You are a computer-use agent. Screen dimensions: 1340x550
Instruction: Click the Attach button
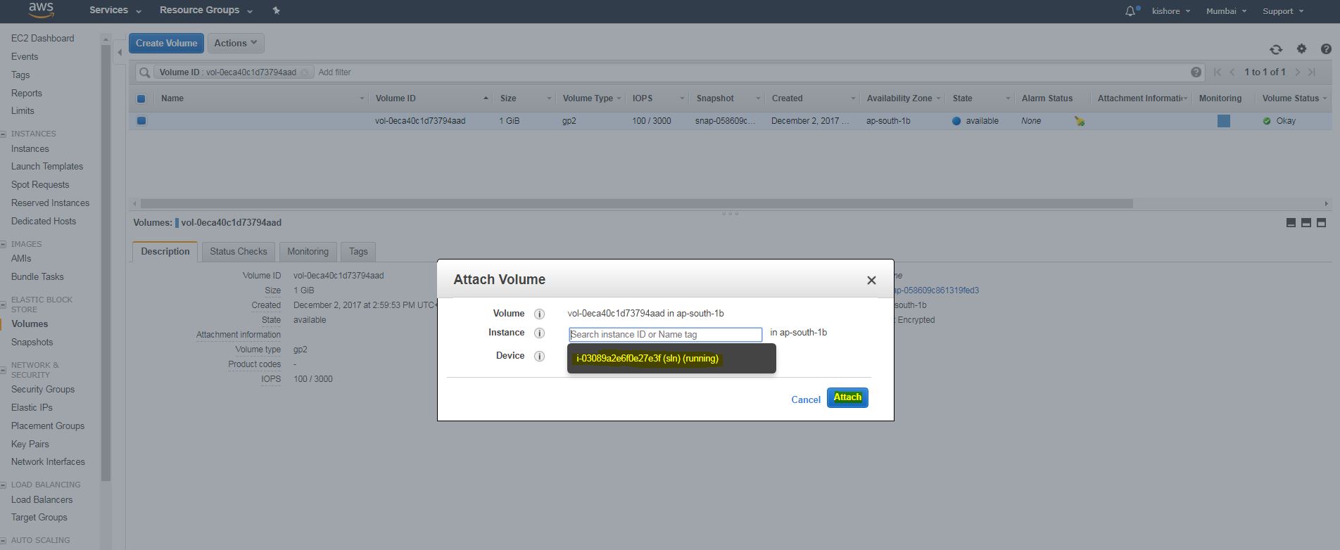coord(847,397)
